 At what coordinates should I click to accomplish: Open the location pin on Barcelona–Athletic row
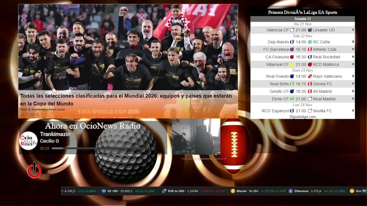click(x=353, y=49)
